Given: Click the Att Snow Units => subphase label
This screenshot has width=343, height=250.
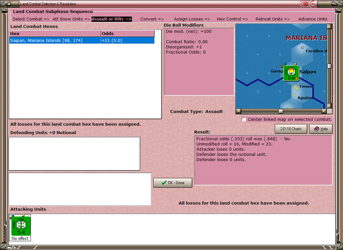Looking at the screenshot, I should 71,19.
